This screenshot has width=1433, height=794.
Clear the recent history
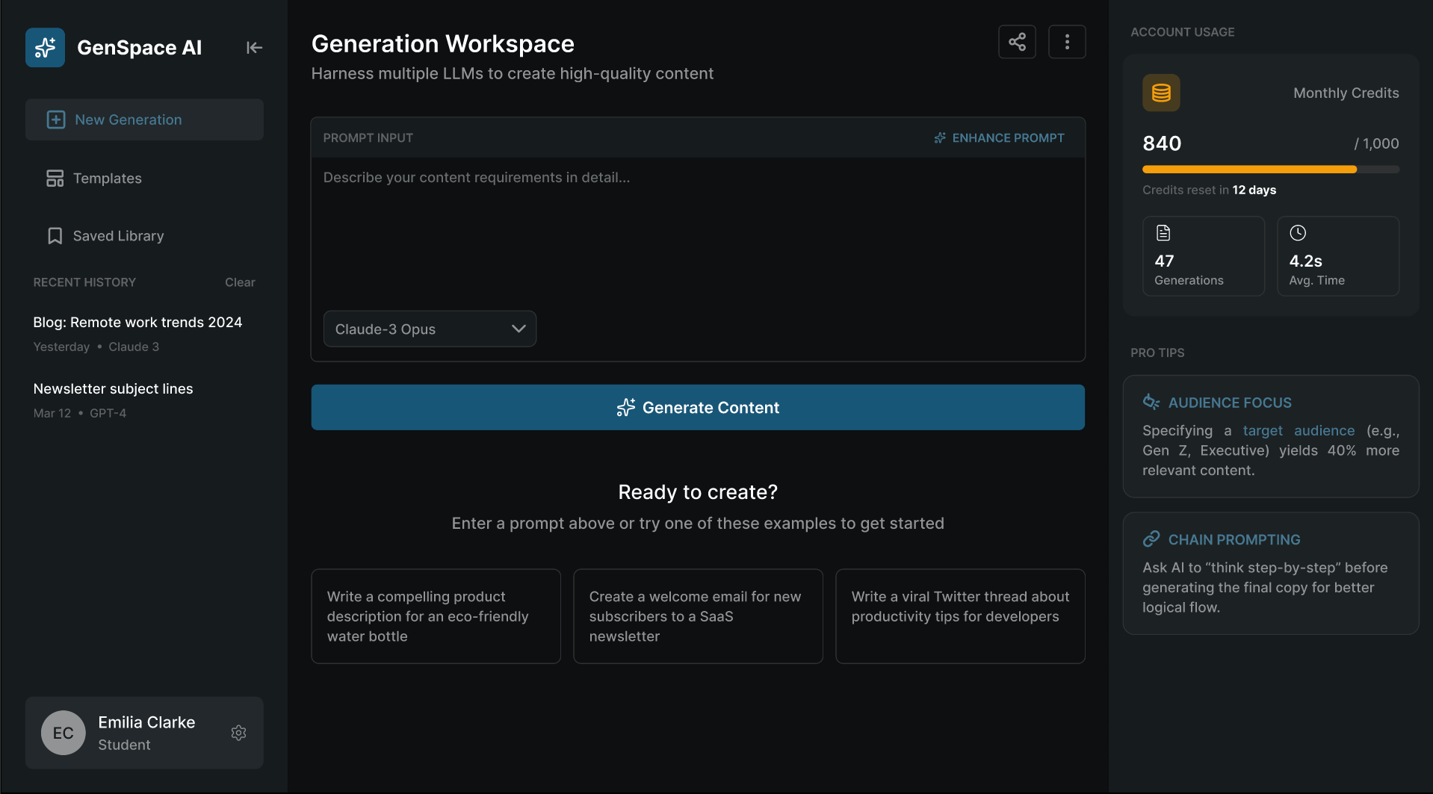(239, 282)
